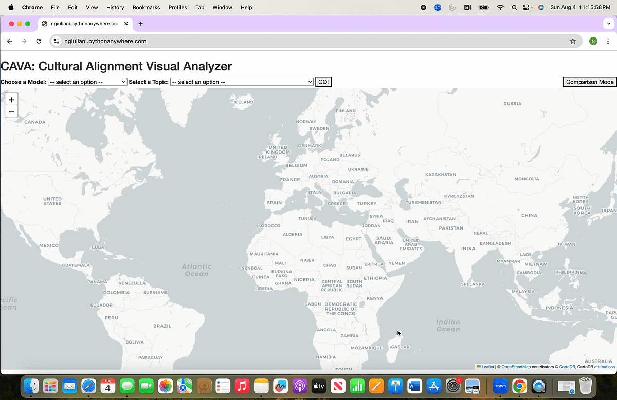Open the Window menu
The height and width of the screenshot is (400, 617).
click(x=222, y=7)
